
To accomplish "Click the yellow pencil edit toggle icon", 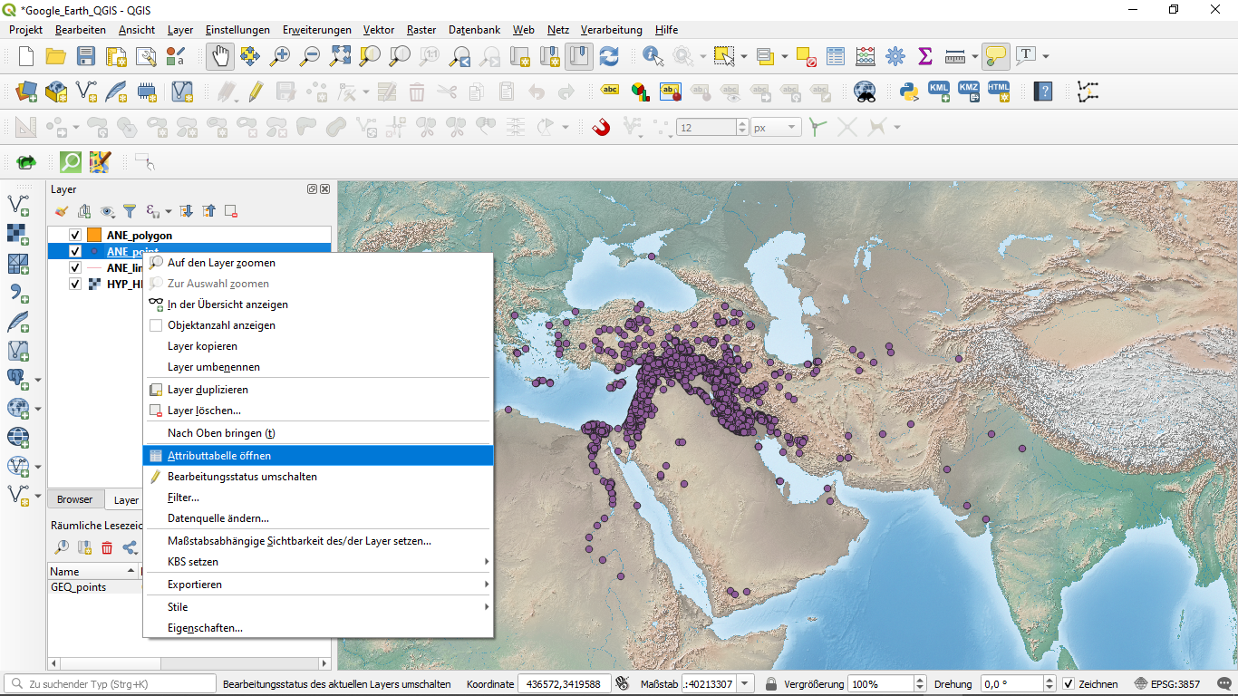I will click(256, 92).
